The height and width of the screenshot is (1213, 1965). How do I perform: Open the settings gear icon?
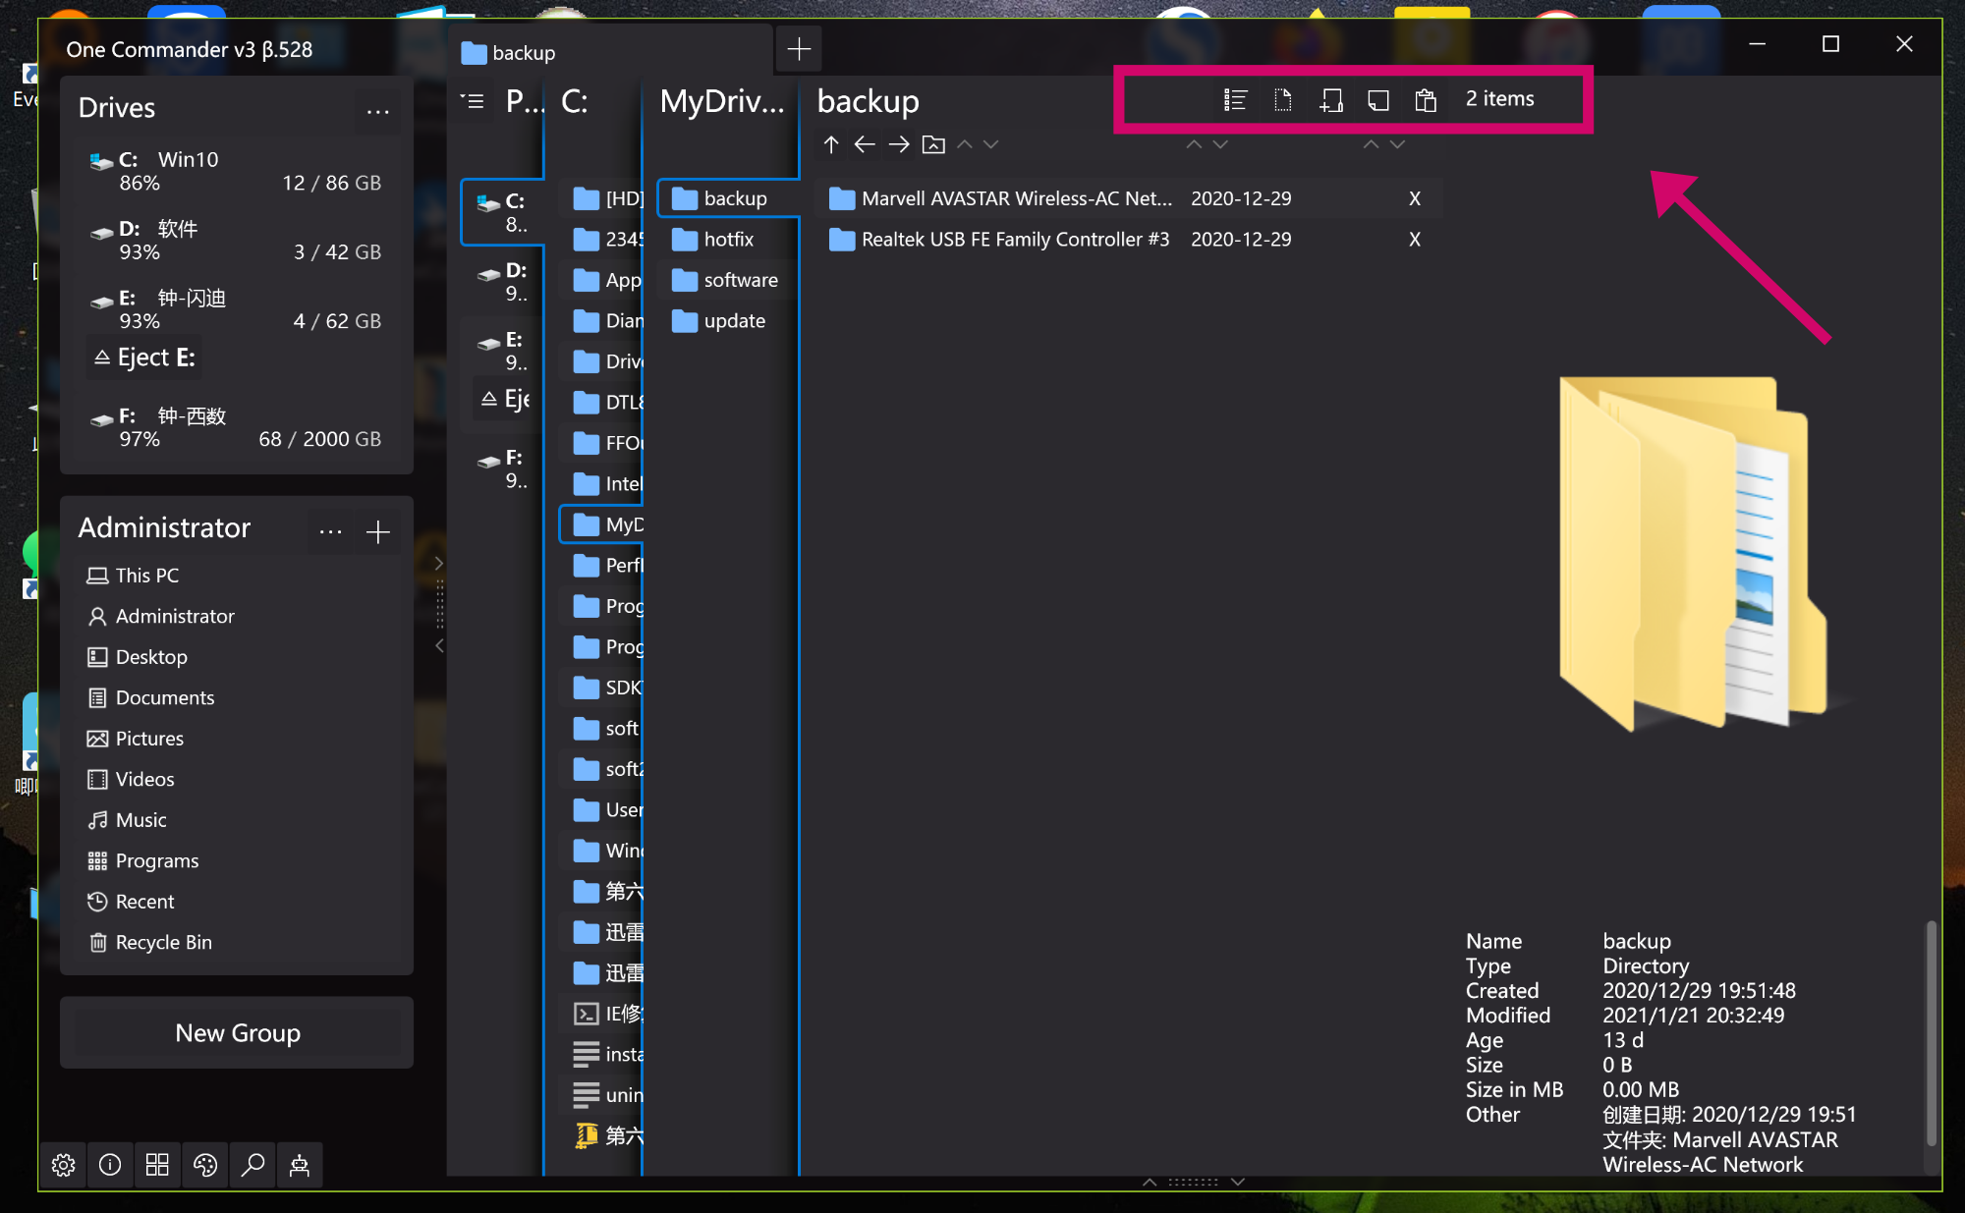(63, 1165)
